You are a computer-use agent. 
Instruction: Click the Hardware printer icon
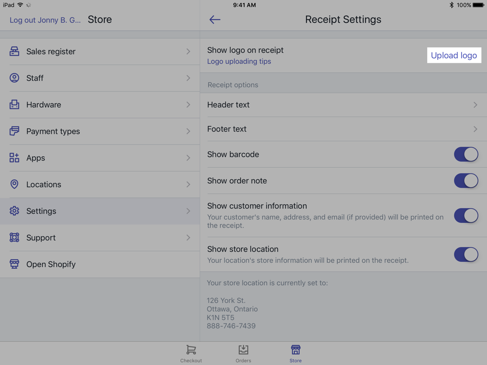click(x=14, y=105)
